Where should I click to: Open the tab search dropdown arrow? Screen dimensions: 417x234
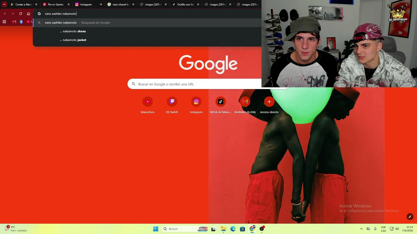[4, 5]
